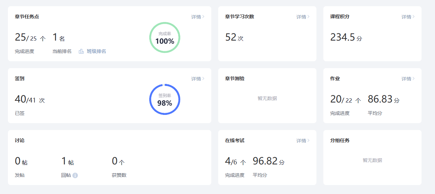Screen dimensions: 435x194
Task: Click the 1帖 replies count
Action: 68,161
